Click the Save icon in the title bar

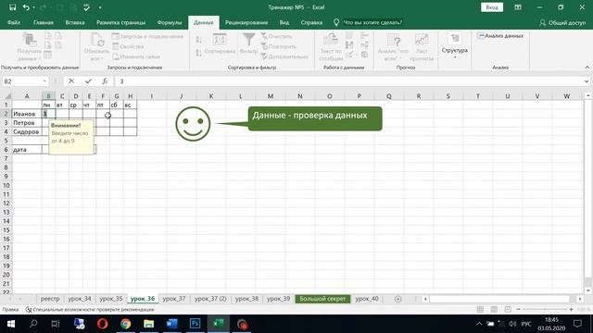(x=12, y=7)
